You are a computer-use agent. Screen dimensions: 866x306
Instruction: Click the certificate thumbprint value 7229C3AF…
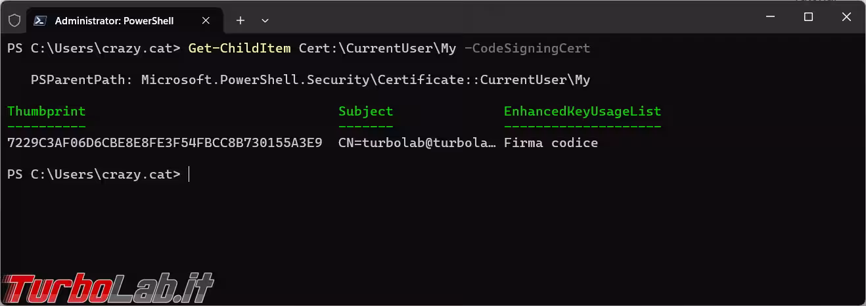click(x=164, y=142)
